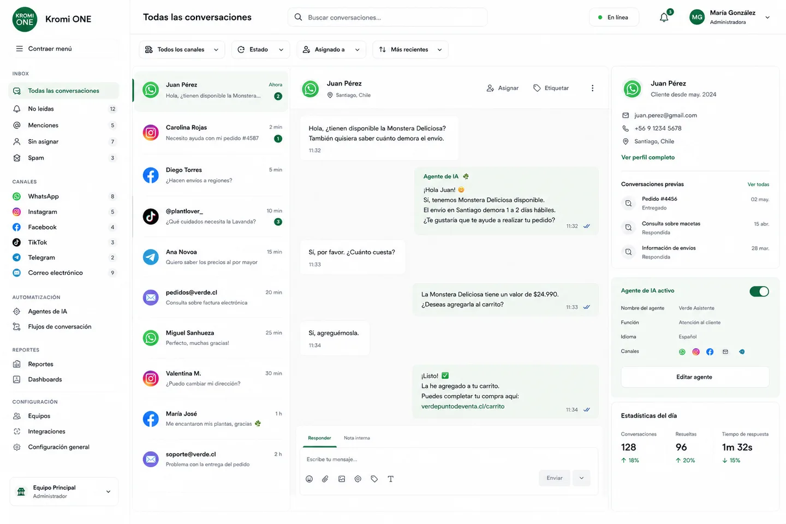Click the emoji icon in message composer
This screenshot has height=524, width=786.
click(x=309, y=479)
